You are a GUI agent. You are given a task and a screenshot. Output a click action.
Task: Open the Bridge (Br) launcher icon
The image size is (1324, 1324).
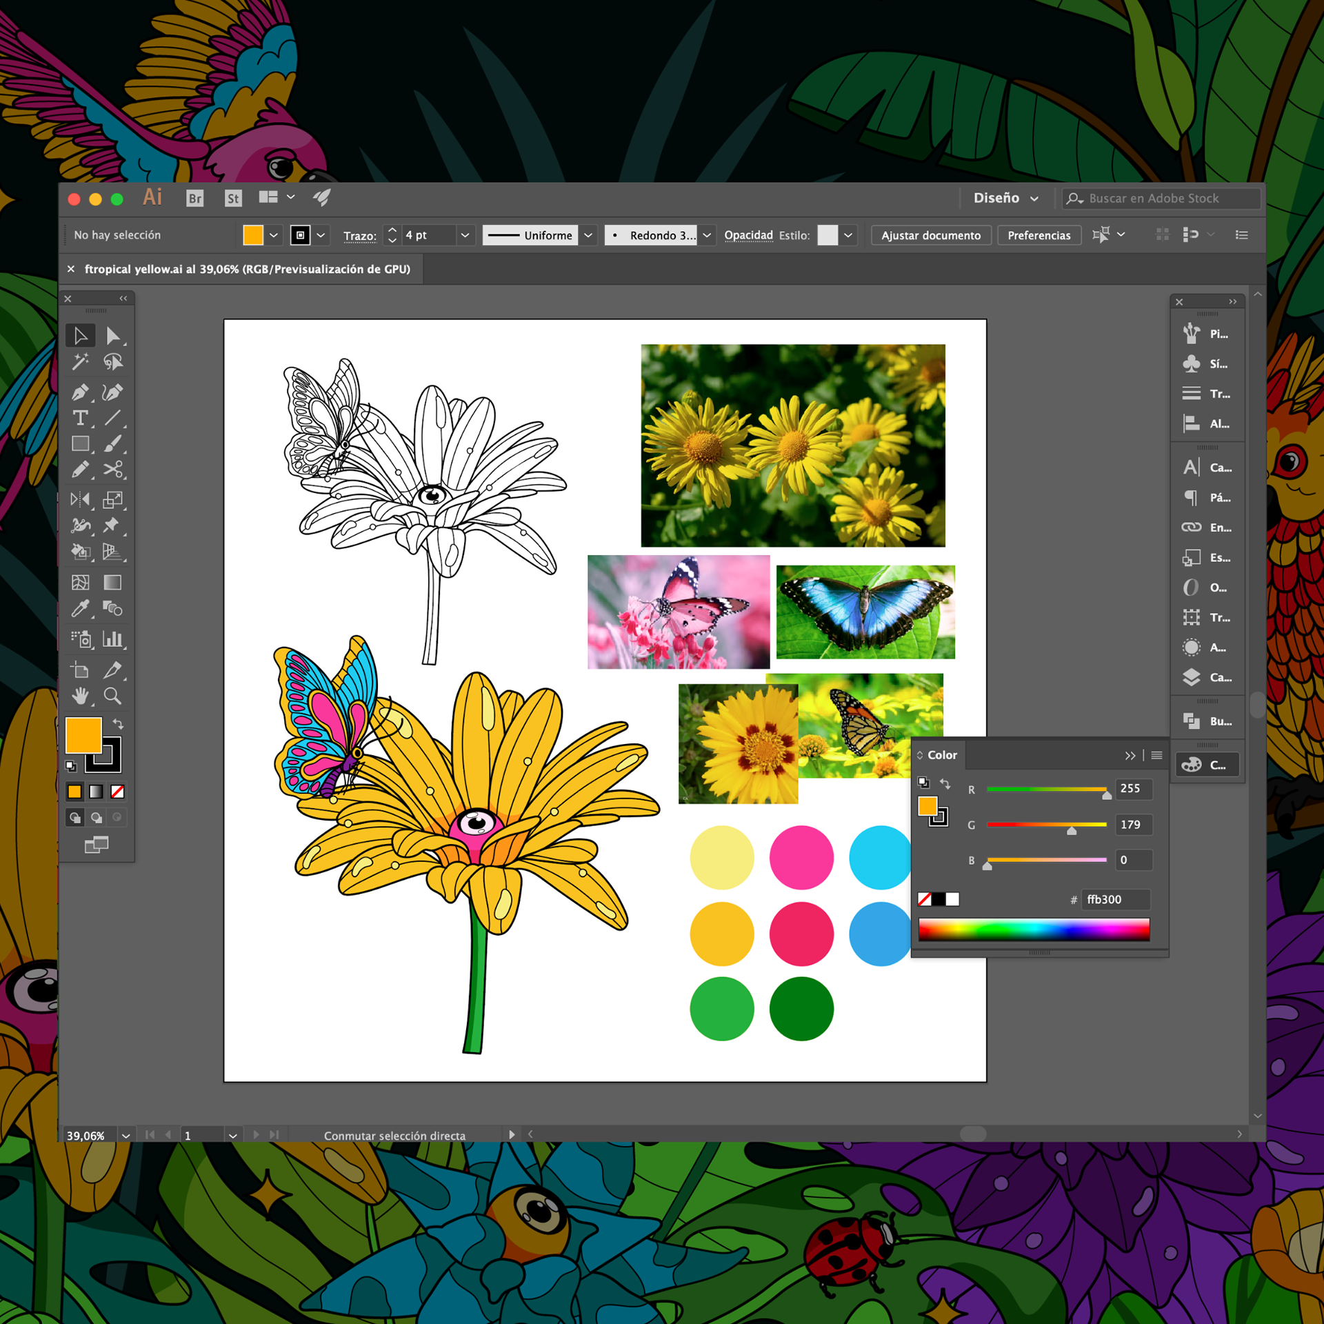[195, 199]
